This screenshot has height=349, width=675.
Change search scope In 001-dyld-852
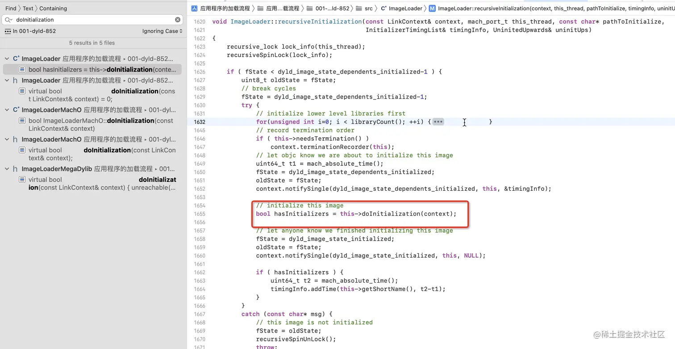[35, 31]
